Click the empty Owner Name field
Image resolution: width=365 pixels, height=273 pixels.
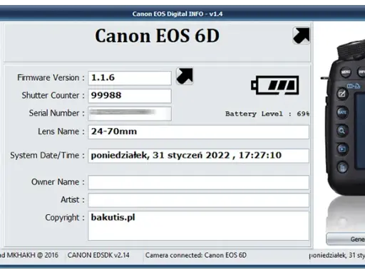pyautogui.click(x=198, y=182)
